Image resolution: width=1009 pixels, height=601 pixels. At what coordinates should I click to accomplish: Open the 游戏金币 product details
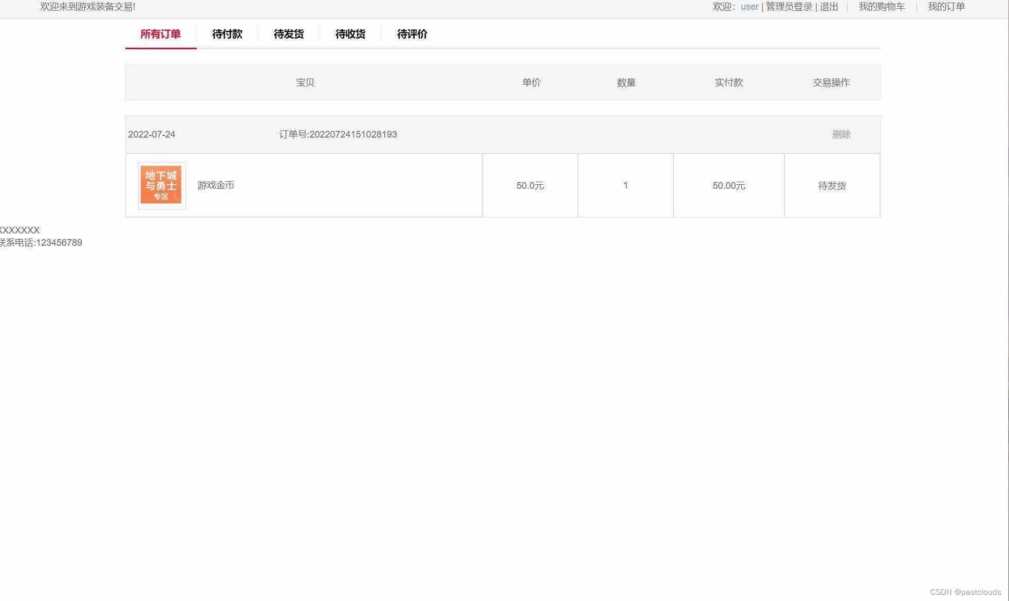[215, 185]
